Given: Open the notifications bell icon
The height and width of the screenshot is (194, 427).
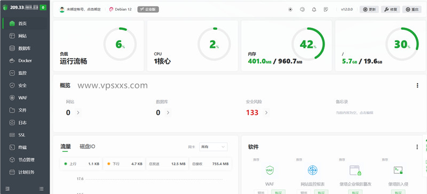Looking at the screenshot, I should tap(314, 10).
